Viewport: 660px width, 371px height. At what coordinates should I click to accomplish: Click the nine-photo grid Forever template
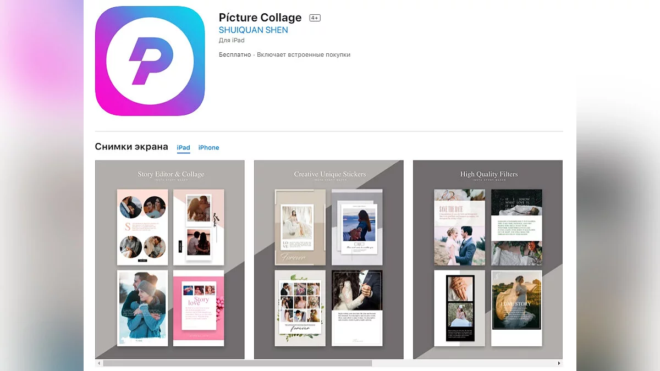[300, 308]
